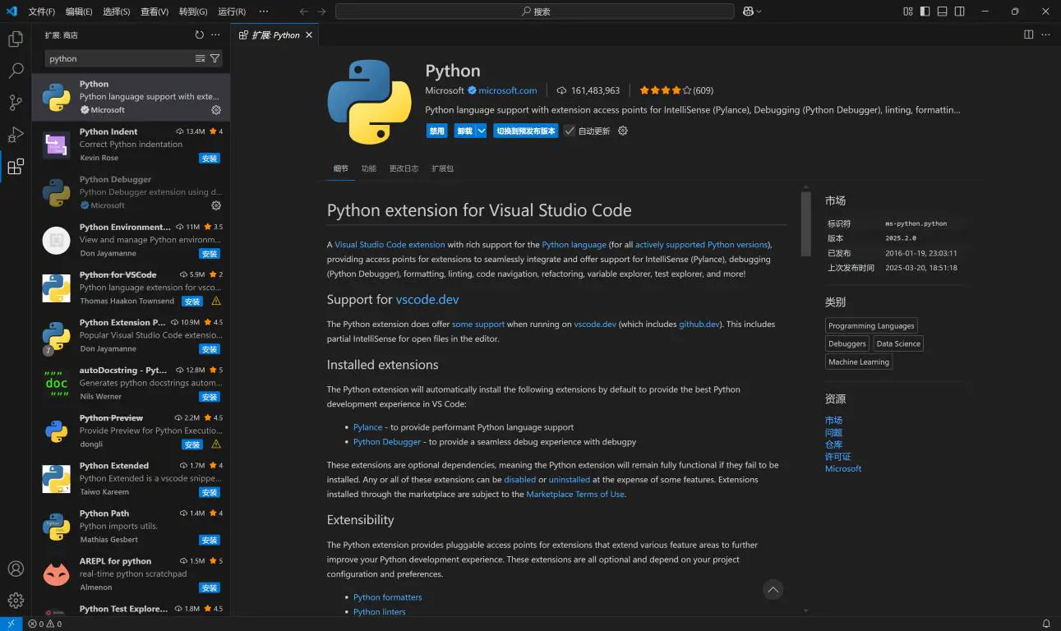Open the Run and Debug view

[x=16, y=135]
